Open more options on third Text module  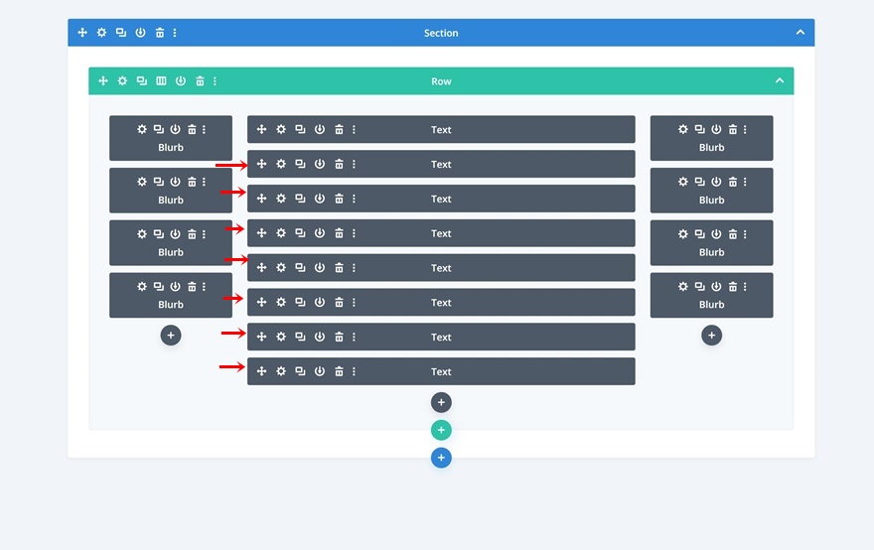(x=354, y=199)
